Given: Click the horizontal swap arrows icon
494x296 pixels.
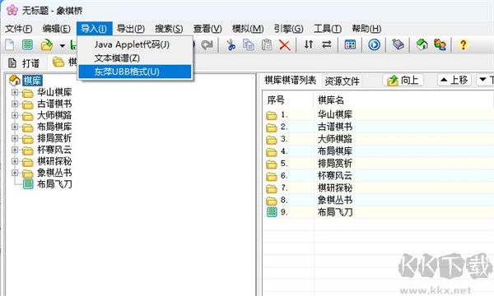Looking at the screenshot, I should [x=326, y=44].
